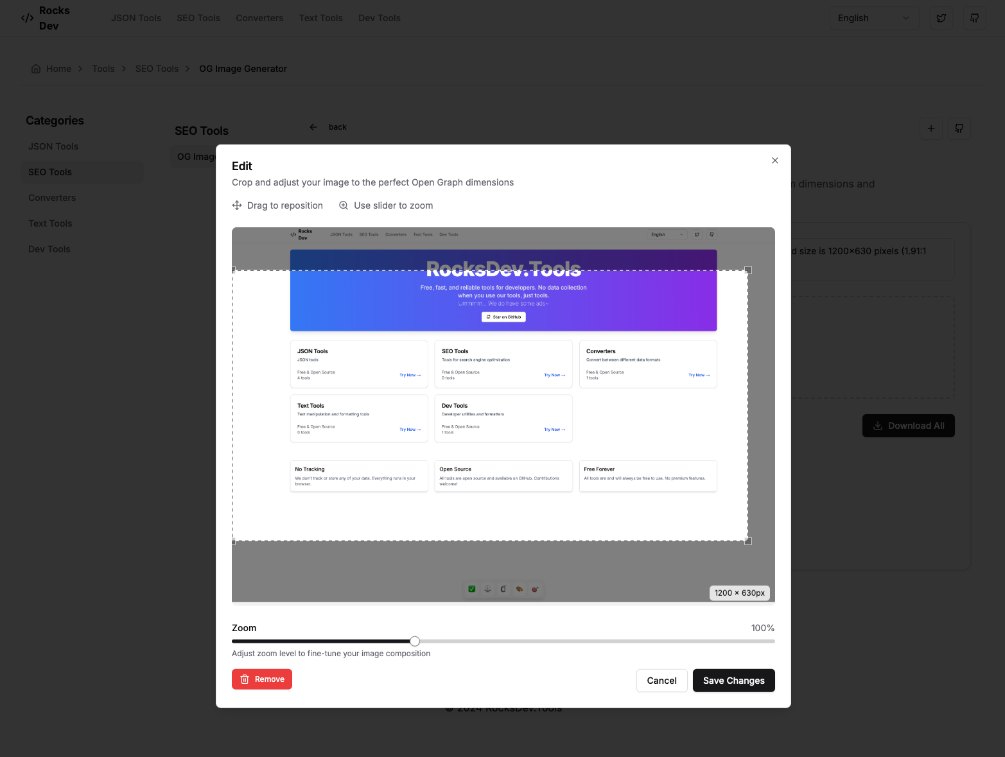Click bottom-right crop handle

pyautogui.click(x=748, y=541)
